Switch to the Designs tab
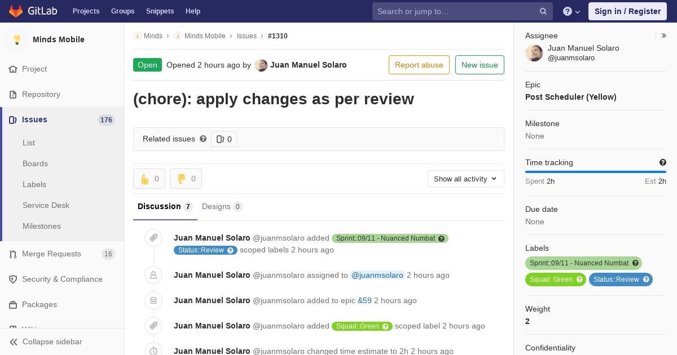 point(222,206)
